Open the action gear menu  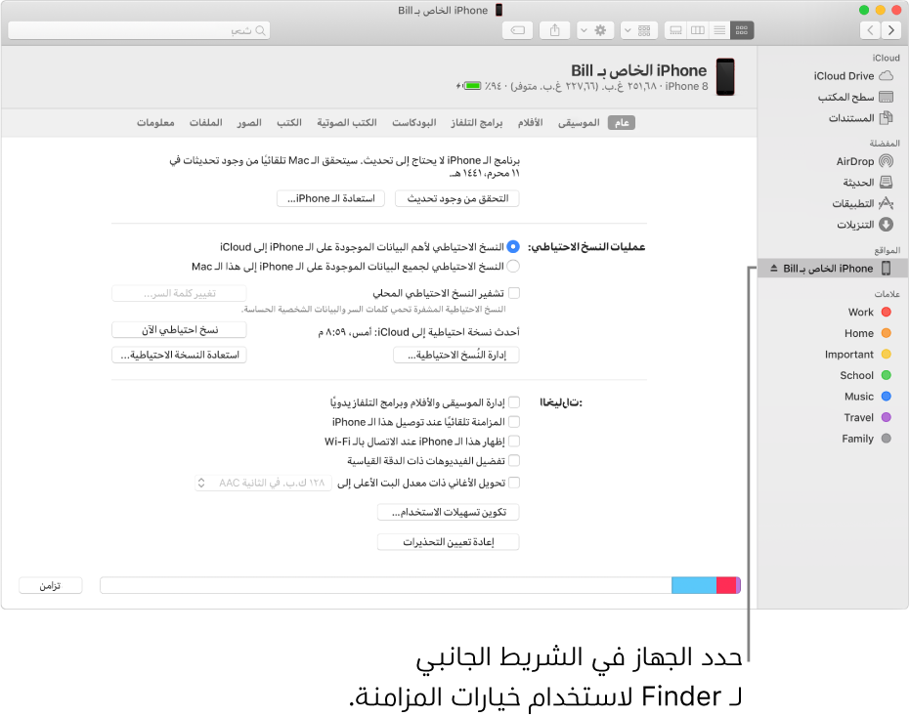point(595,30)
